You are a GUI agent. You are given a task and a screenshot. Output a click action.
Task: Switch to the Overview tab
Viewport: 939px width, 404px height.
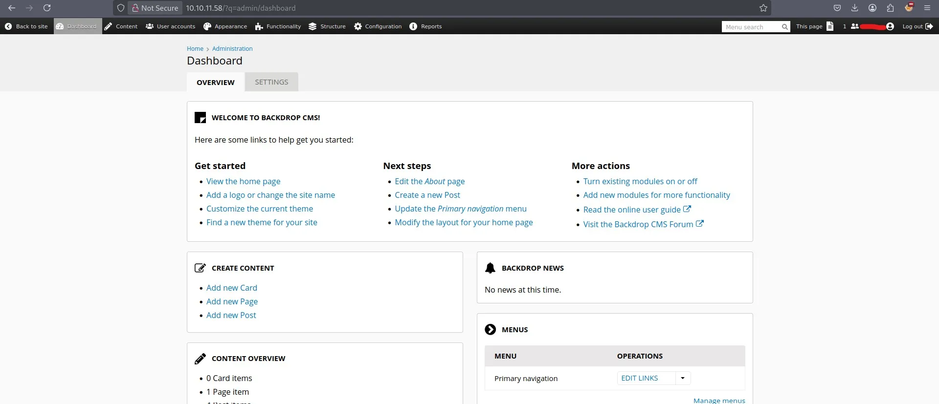tap(216, 82)
